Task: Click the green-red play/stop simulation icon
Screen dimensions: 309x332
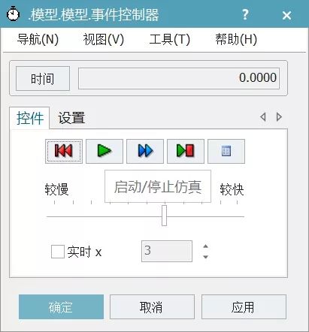Action: (x=186, y=151)
